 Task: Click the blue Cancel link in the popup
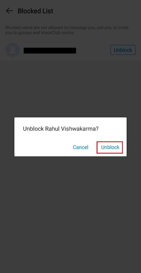[x=80, y=147]
